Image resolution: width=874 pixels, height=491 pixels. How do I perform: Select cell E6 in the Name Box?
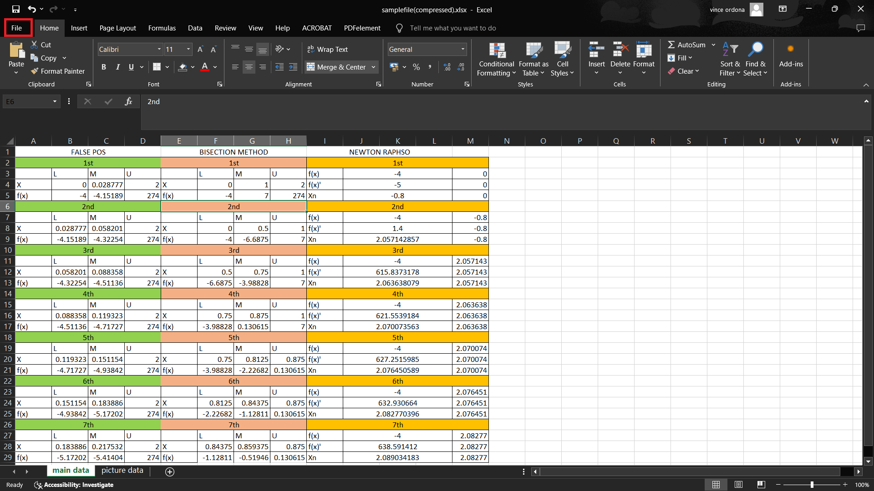pos(27,101)
